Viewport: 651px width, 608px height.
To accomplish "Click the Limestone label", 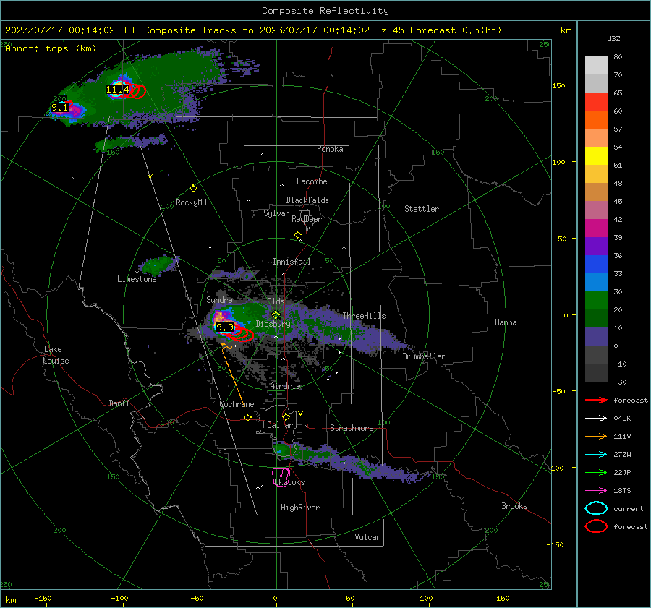I will coord(137,279).
